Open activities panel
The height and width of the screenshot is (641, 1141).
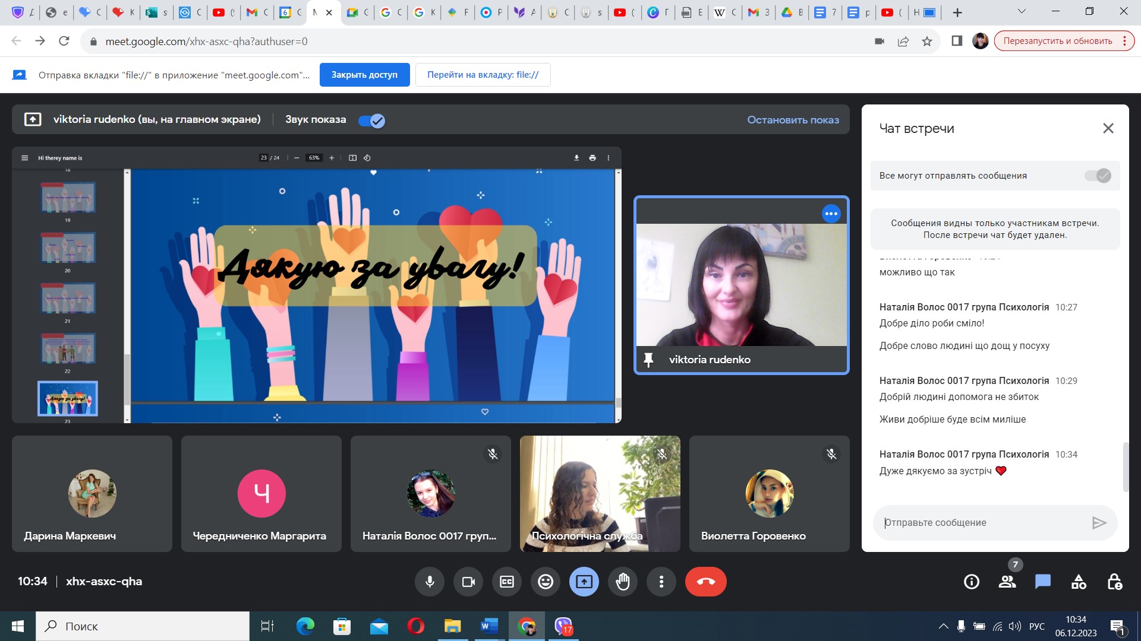pos(1079,582)
